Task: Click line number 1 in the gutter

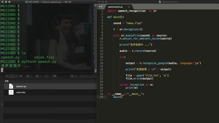Action: [102, 11]
